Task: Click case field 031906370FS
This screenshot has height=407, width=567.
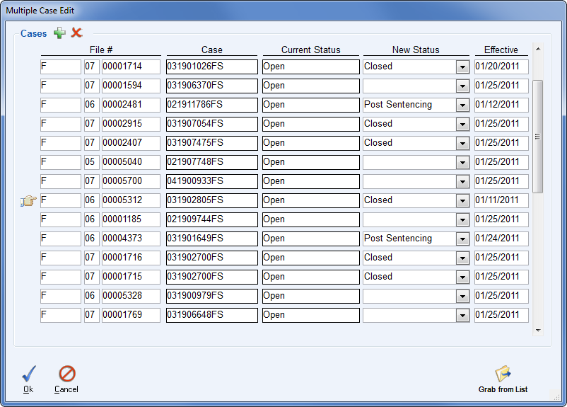Action: pos(212,86)
